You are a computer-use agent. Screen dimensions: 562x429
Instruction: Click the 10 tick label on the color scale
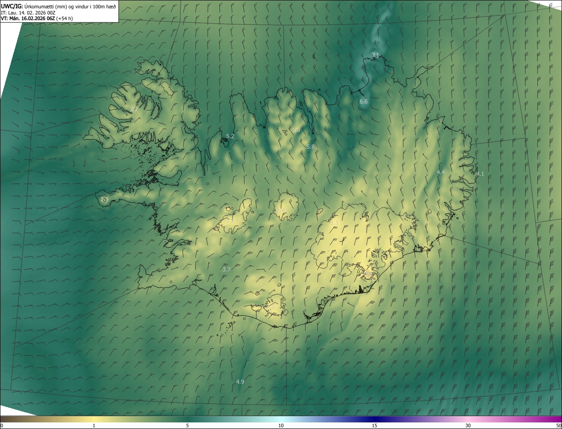pyautogui.click(x=281, y=425)
